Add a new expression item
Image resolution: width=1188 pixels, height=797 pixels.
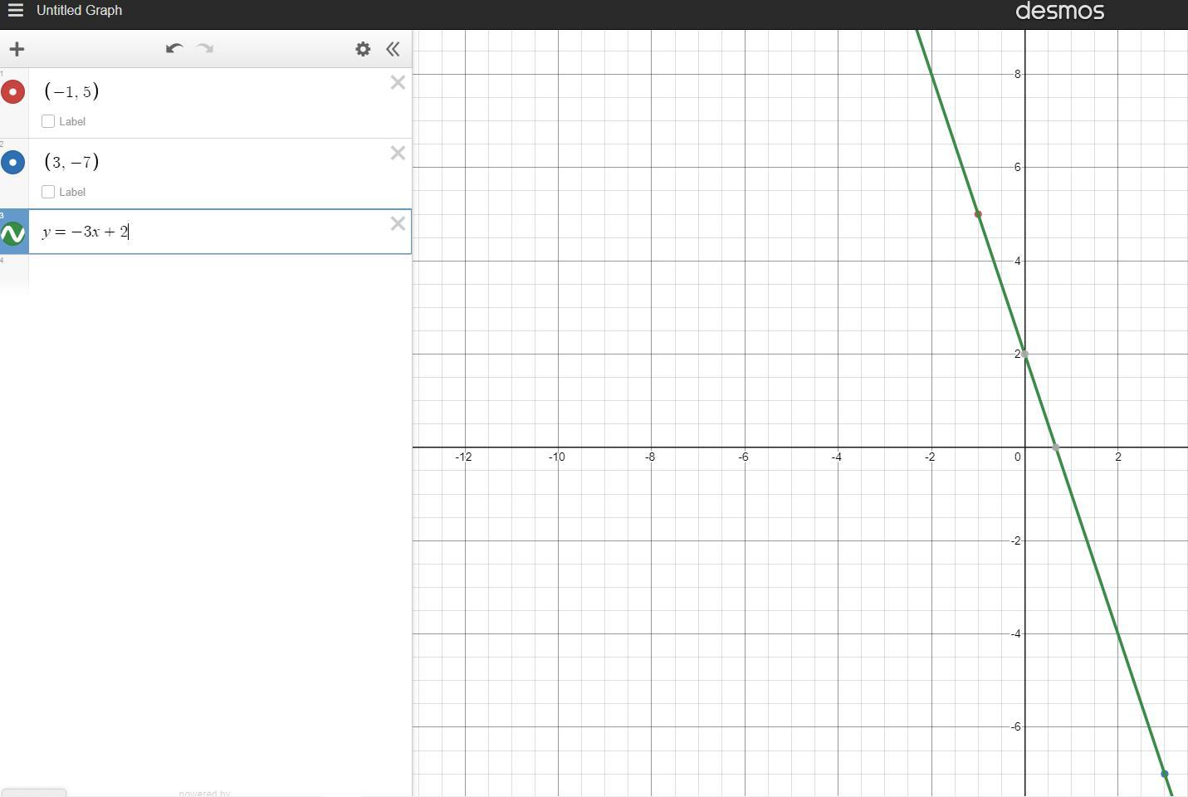[x=17, y=49]
